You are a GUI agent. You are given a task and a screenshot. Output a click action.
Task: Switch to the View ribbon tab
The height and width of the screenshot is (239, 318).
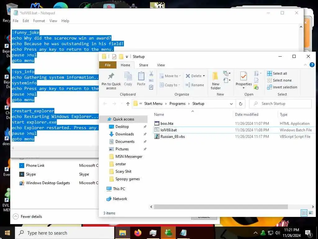161,65
